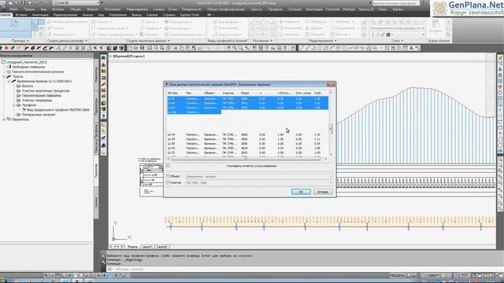Click the viewport label '[Верхний][2D каркас]'

click(x=128, y=56)
